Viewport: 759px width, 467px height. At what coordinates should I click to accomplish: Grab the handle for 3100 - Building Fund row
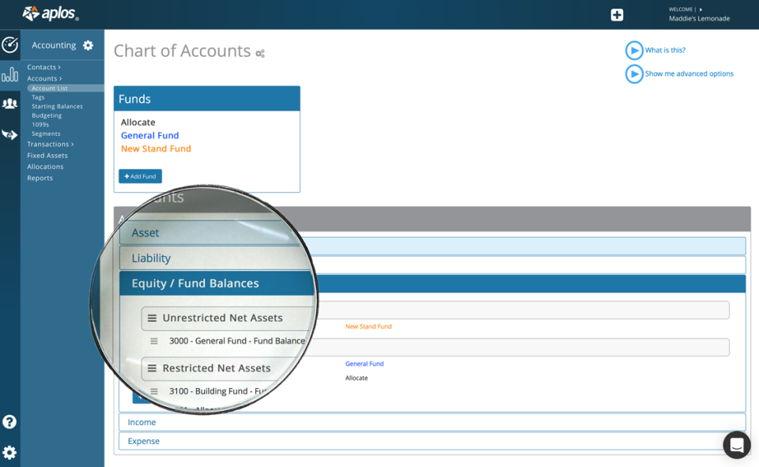(154, 391)
